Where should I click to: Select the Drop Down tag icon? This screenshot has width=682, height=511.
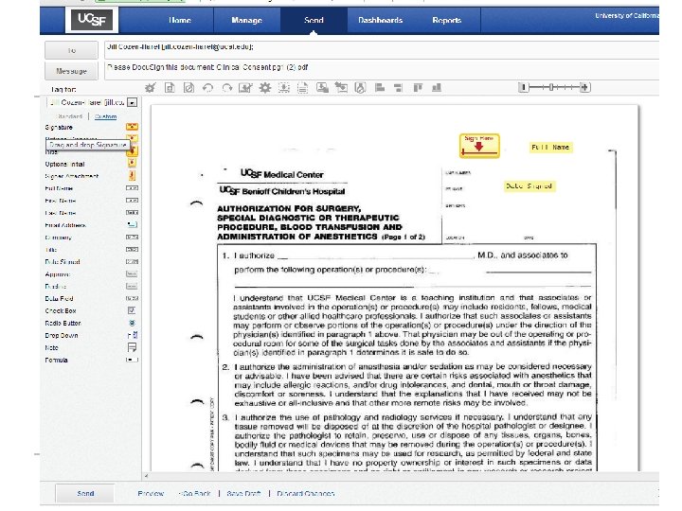133,335
